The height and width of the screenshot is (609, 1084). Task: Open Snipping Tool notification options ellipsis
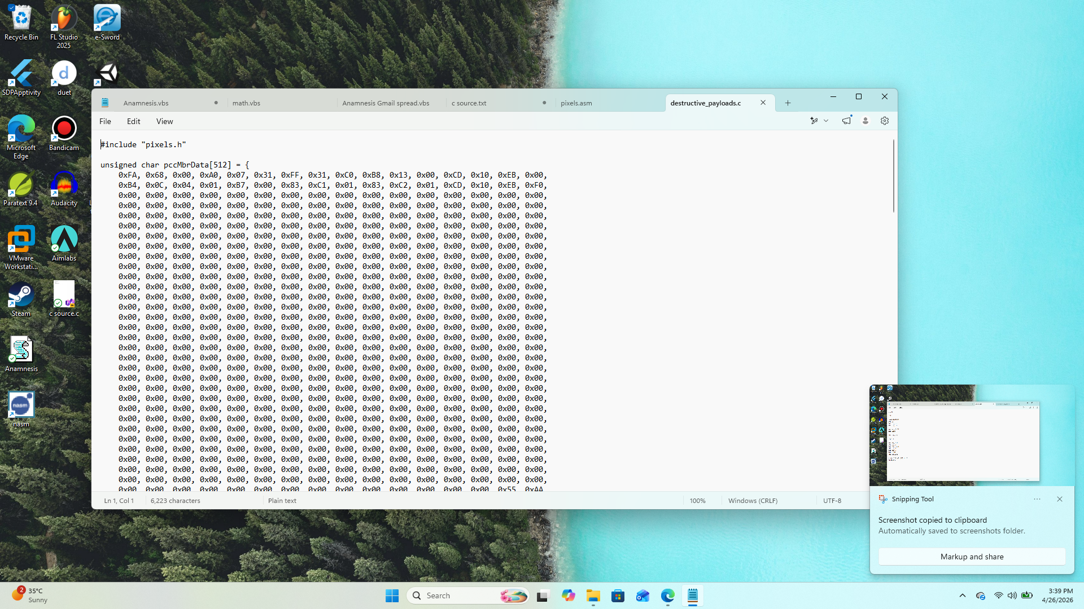pos(1037,499)
